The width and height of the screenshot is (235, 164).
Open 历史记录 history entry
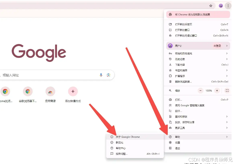pos(198,59)
